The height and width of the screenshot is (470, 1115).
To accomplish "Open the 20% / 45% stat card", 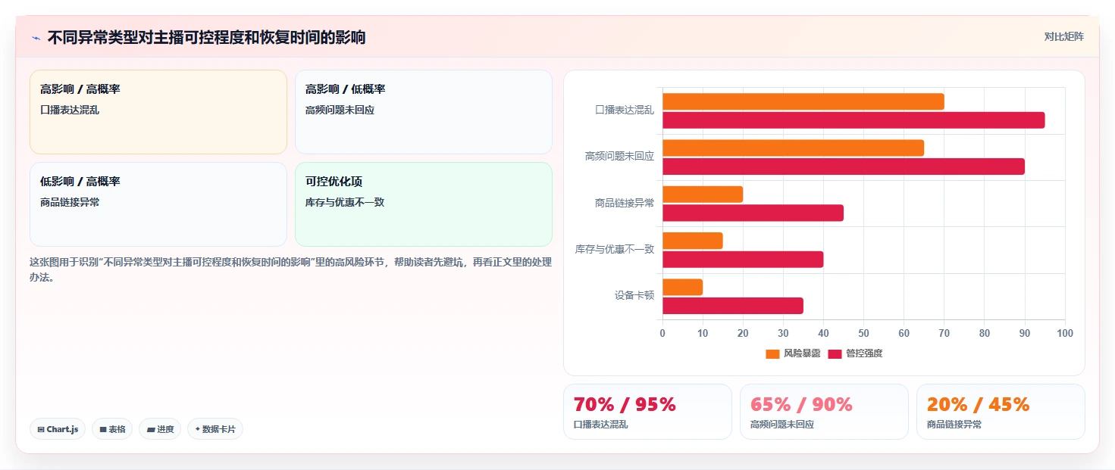I will pos(1001,411).
